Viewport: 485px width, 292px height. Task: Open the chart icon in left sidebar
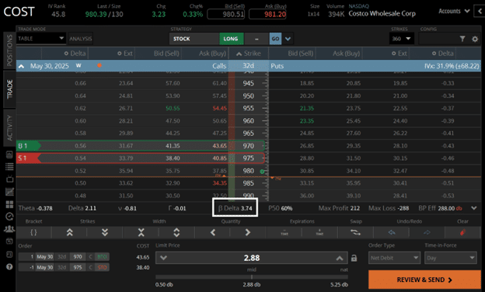tap(9, 192)
